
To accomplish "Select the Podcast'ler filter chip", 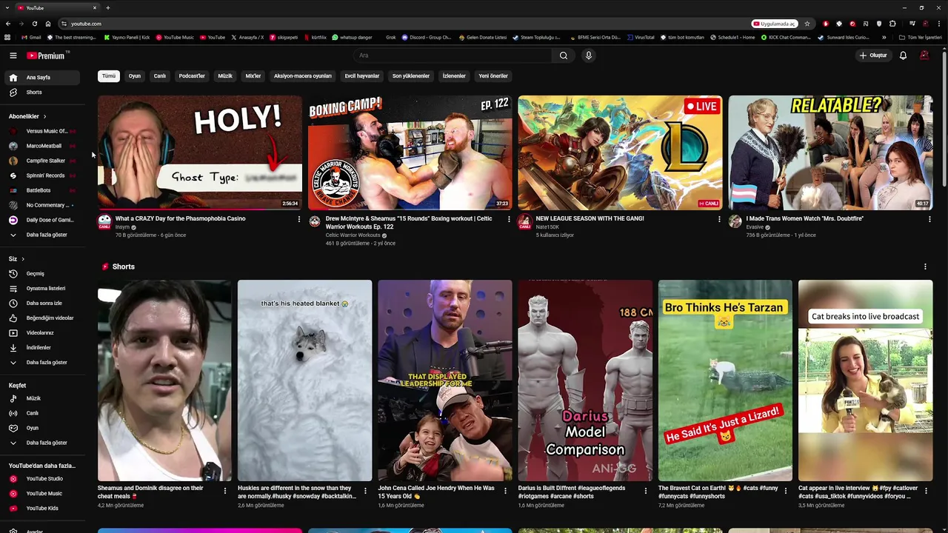I will (192, 76).
